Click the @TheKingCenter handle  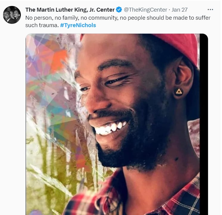pos(145,10)
